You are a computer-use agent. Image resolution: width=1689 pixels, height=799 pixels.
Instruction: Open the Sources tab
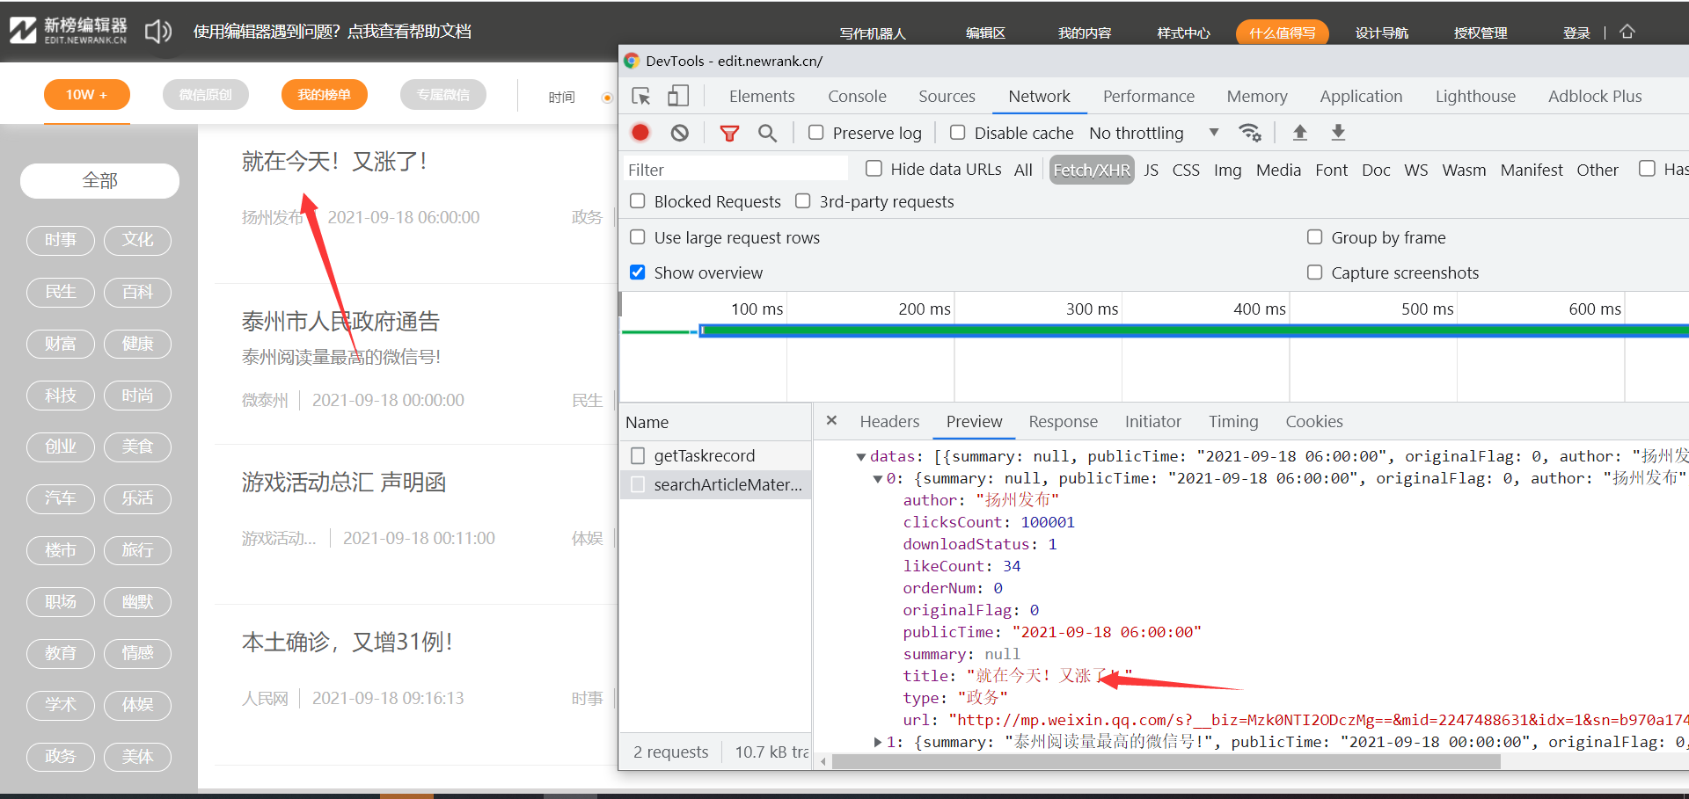pos(947,96)
